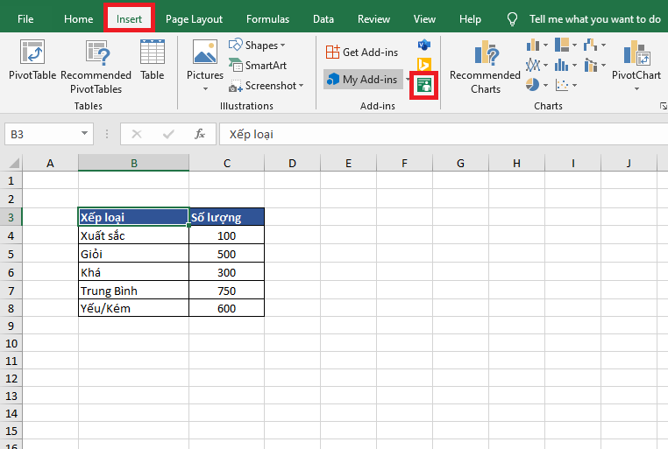Screen dimensions: 668x449
Task: Expand the Shapes dropdown
Action: point(257,46)
